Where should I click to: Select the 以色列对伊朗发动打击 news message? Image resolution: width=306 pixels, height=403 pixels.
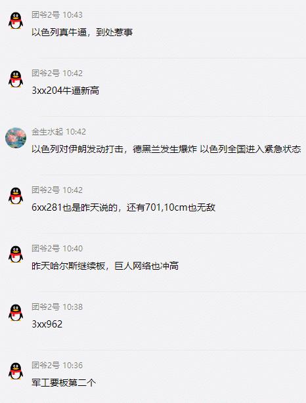pyautogui.click(x=166, y=149)
